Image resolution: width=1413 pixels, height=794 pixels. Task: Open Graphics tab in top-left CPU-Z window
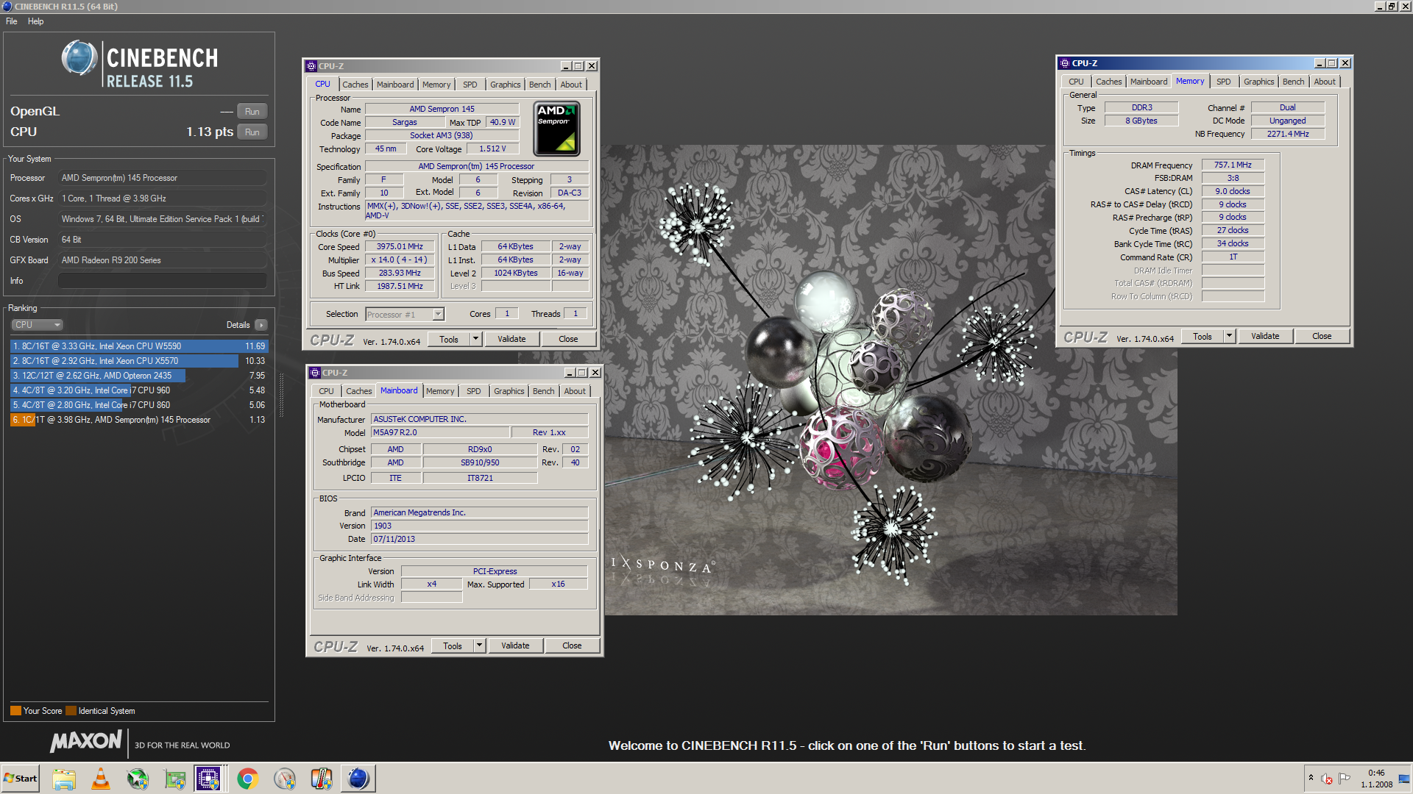(x=506, y=85)
